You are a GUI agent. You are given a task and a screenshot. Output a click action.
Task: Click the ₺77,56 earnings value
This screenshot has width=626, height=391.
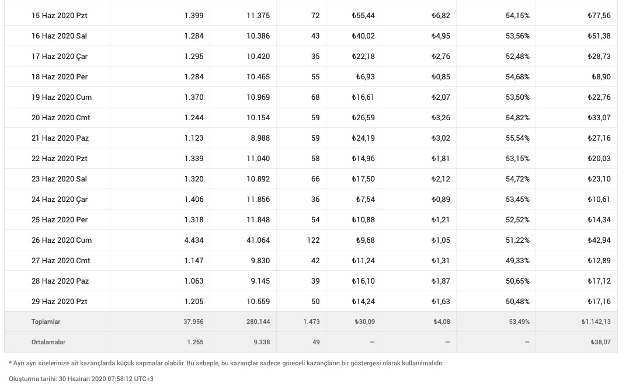pyautogui.click(x=599, y=16)
